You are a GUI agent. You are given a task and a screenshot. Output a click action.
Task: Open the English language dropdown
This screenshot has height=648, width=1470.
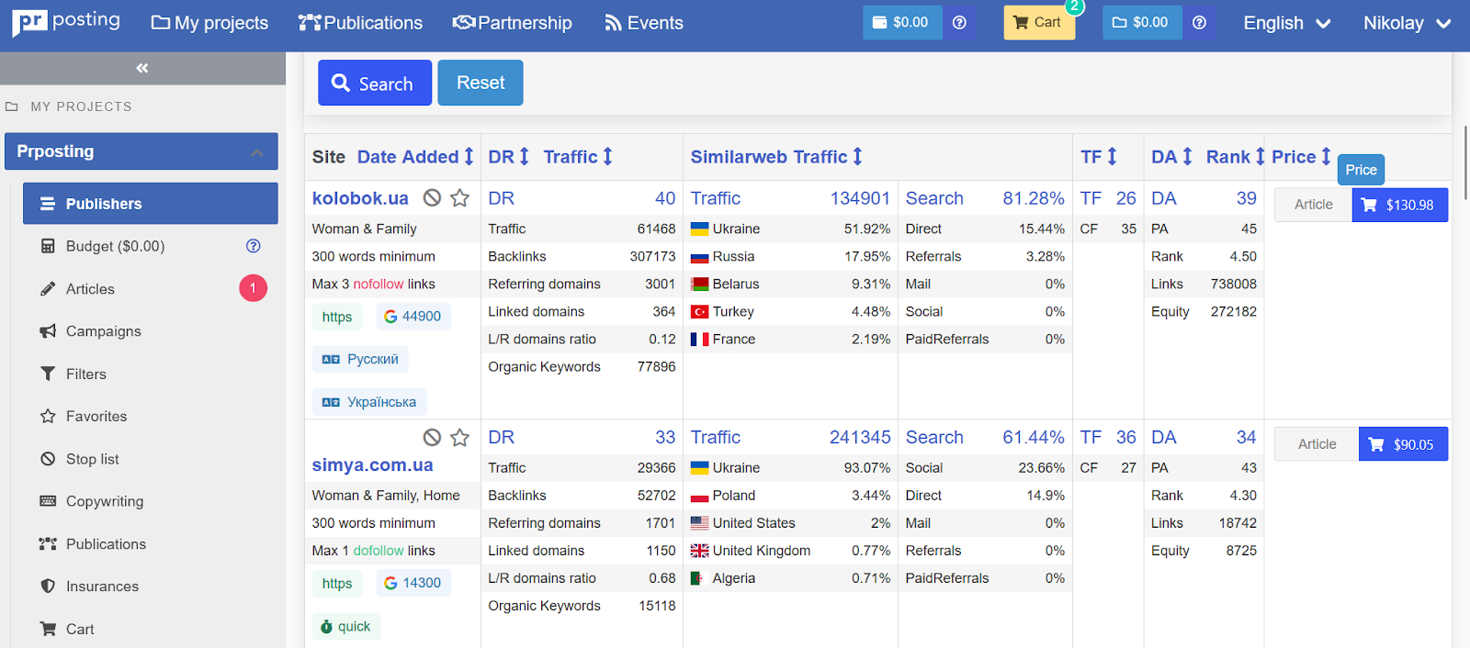pos(1286,23)
